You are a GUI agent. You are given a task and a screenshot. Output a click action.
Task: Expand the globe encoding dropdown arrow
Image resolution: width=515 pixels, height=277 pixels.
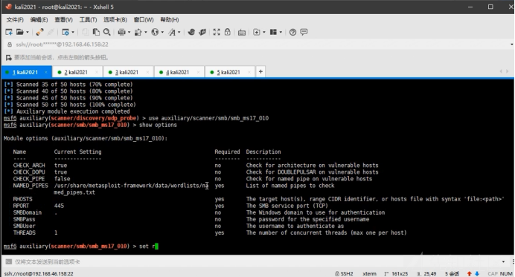[162, 32]
